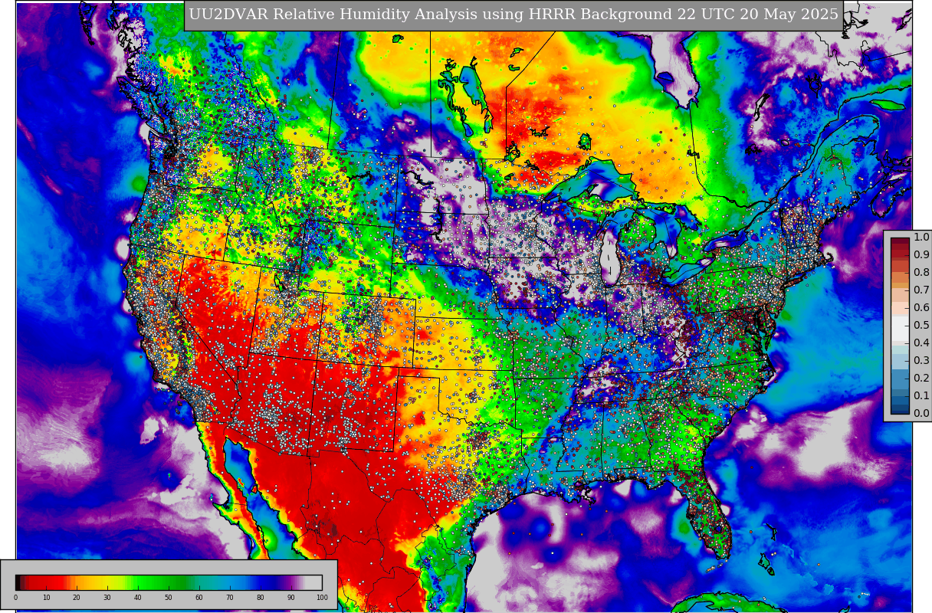Viewport: 932px width, 613px height.
Task: Click the 0.9 label on the right legend
Action: click(921, 255)
